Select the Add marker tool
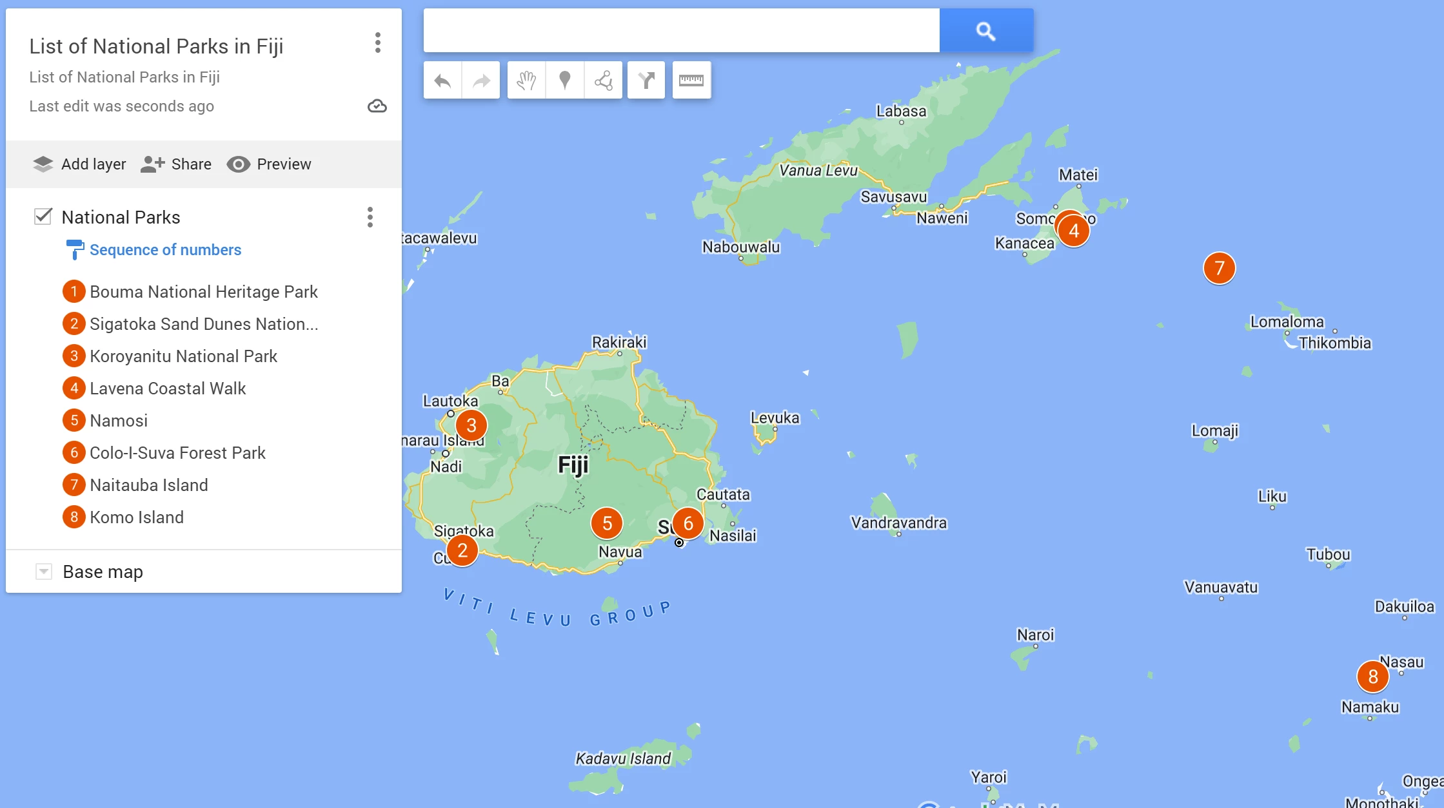This screenshot has height=808, width=1444. click(565, 81)
